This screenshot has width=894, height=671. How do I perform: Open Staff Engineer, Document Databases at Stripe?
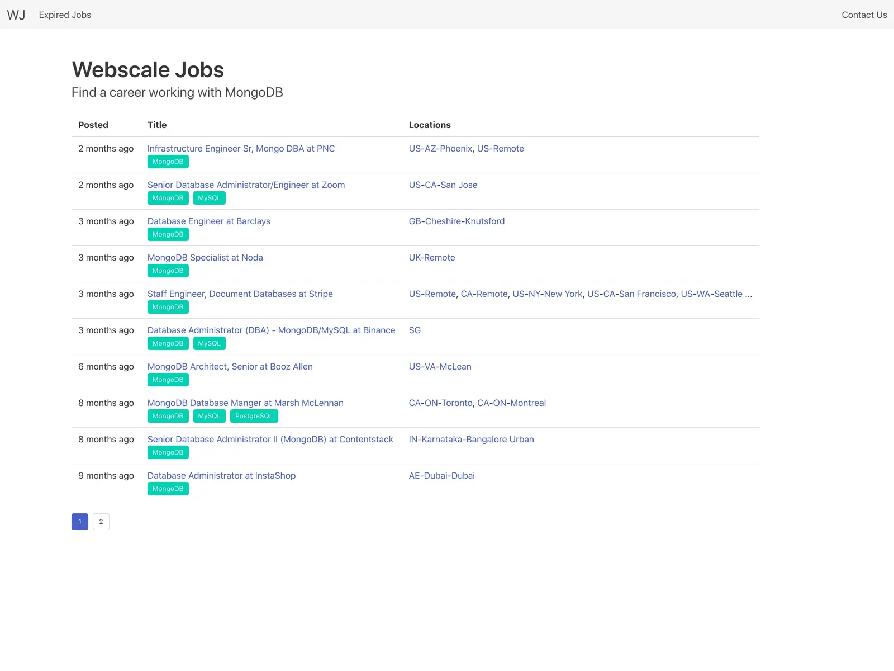point(240,294)
